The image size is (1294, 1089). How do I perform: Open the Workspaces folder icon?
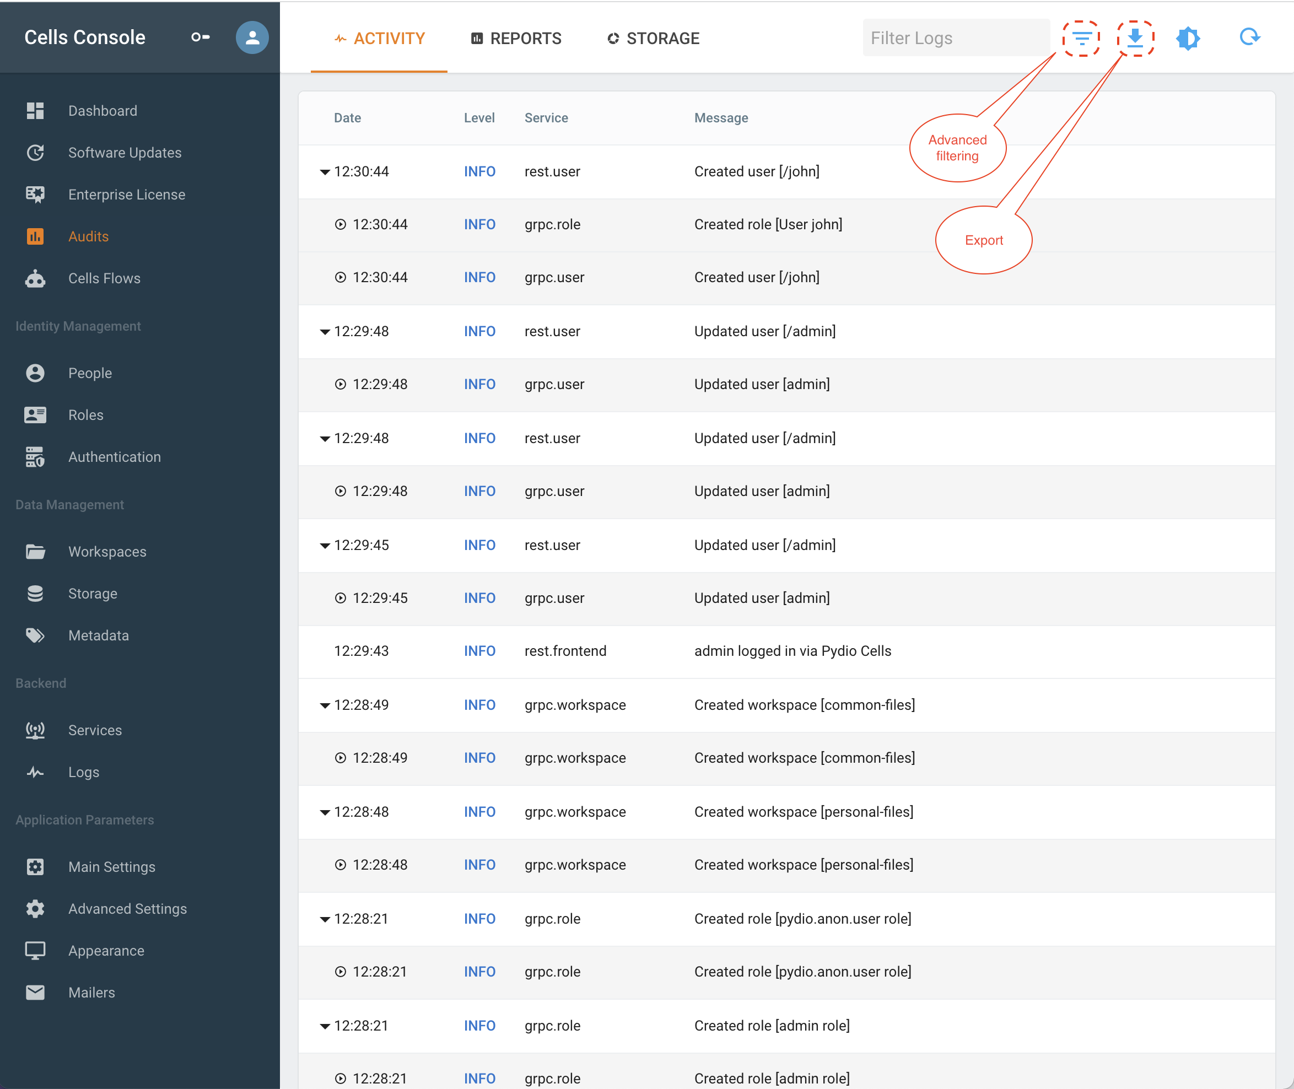pos(35,551)
